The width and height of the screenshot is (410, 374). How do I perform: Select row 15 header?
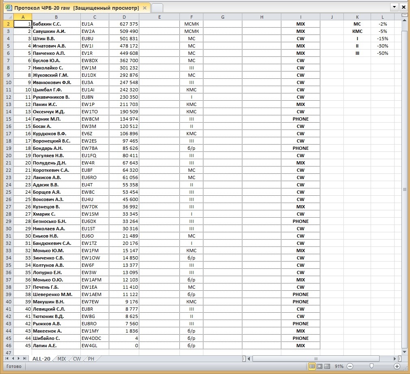click(x=7, y=119)
